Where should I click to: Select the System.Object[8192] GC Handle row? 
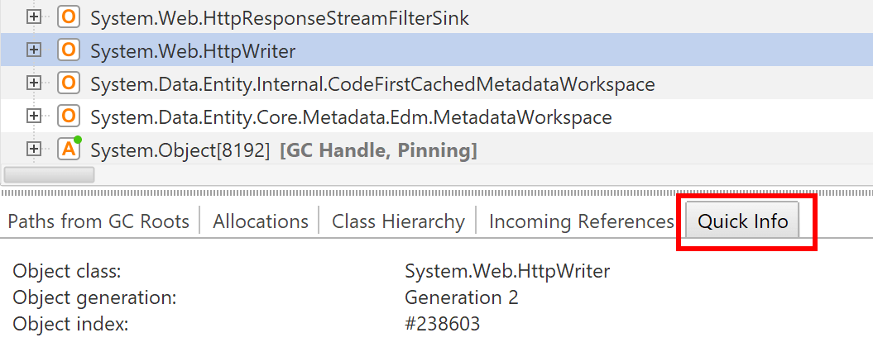point(437,149)
